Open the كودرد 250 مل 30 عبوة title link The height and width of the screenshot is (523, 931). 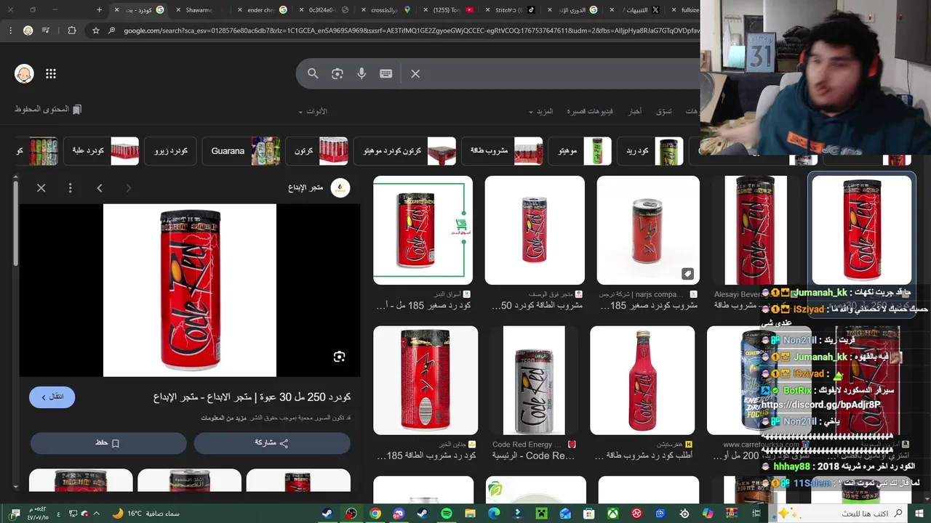252,397
